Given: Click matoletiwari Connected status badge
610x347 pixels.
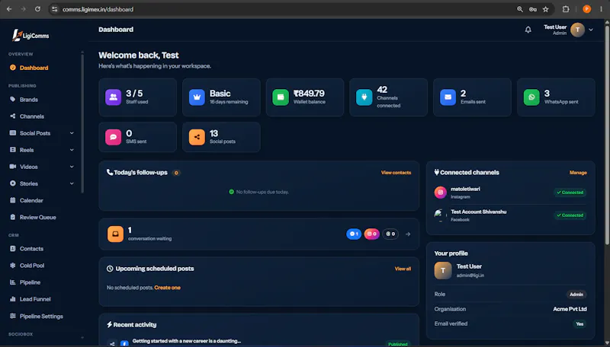Looking at the screenshot, I should pos(570,192).
